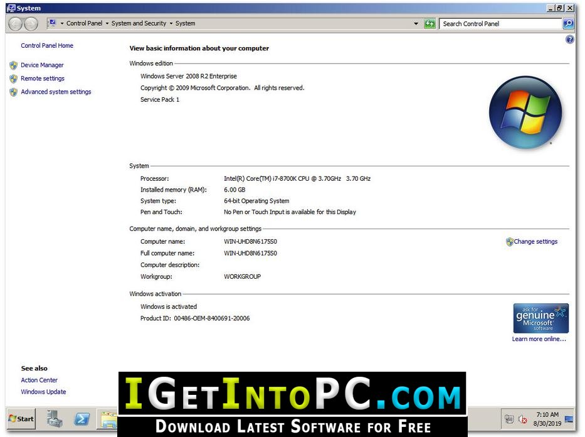Open the address bar history dropdown
The image size is (585, 437).
coord(416,24)
